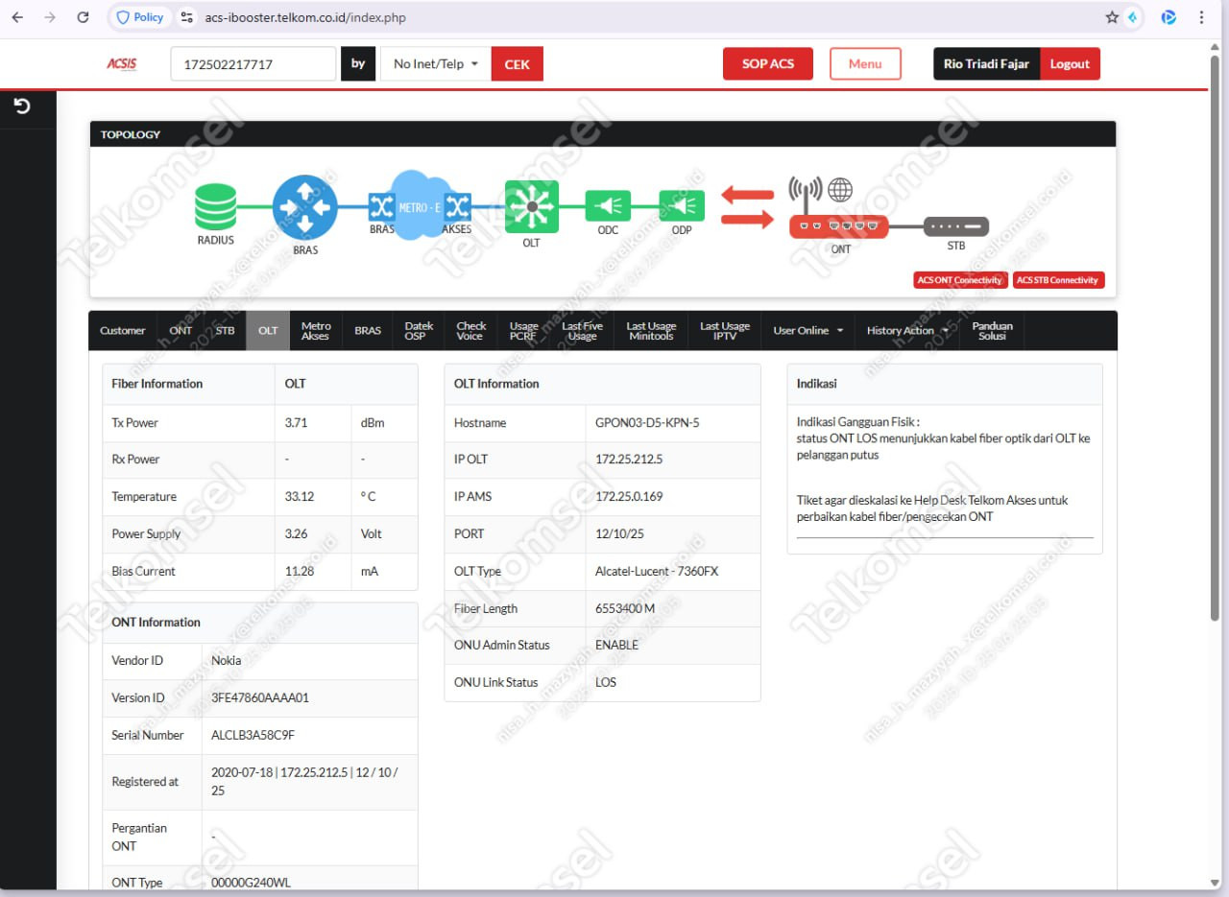Viewport: 1229px width, 897px height.
Task: Click the METRO-E cloud icon
Action: click(420, 205)
